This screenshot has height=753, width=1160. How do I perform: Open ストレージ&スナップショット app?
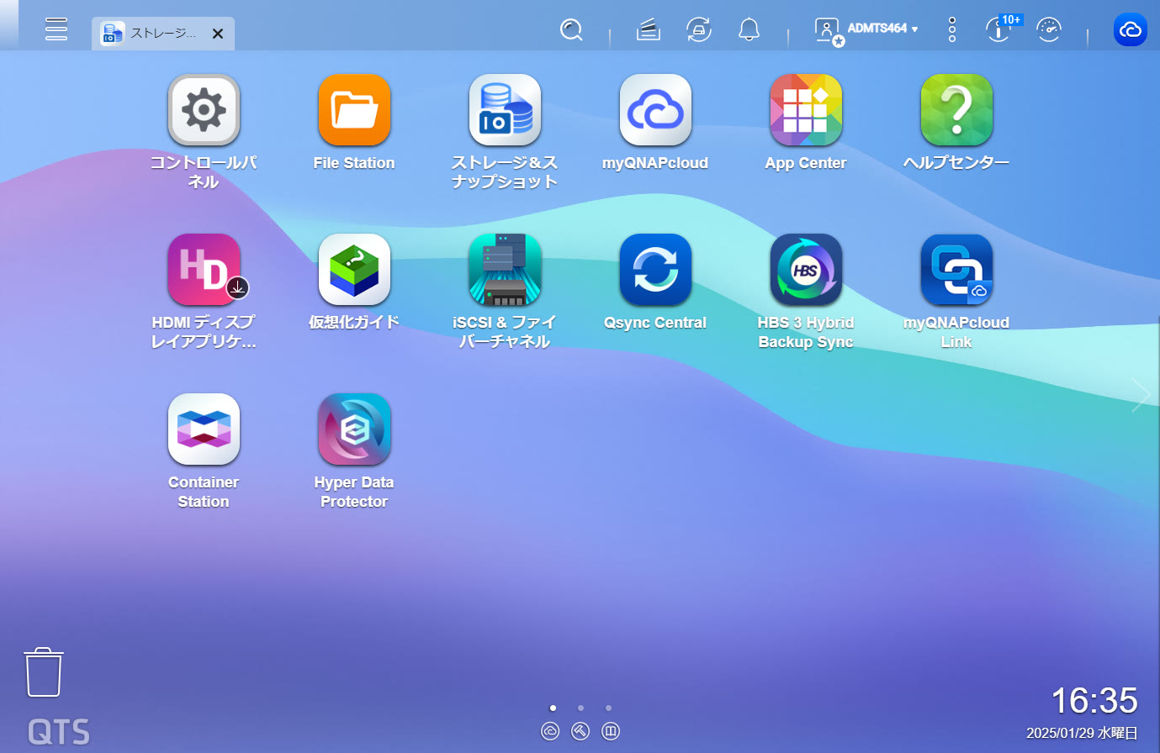click(505, 110)
